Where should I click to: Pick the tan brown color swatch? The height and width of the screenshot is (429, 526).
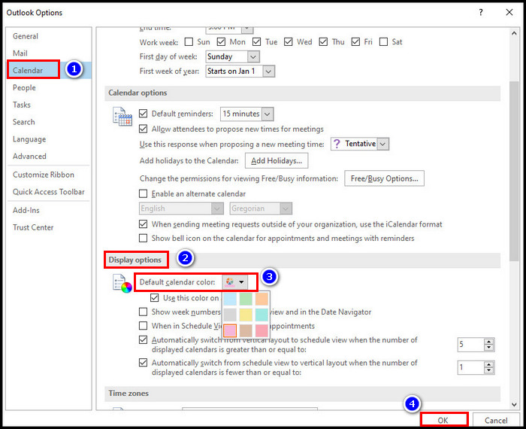246,330
